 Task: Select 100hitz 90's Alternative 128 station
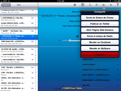17,79
